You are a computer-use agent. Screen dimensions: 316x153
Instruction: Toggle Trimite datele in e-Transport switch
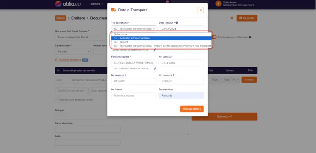pos(214,37)
